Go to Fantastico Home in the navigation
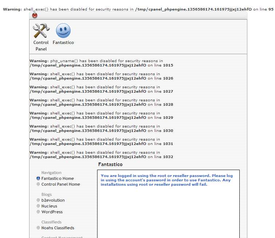Viewport: 275px width, 238px height. 57,178
